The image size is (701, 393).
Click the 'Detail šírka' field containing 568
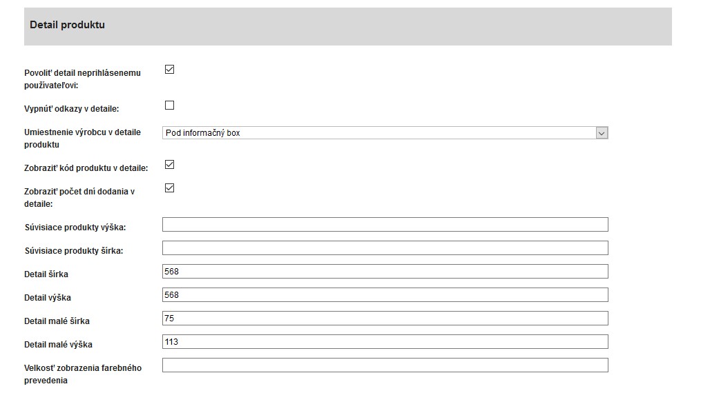pyautogui.click(x=385, y=272)
